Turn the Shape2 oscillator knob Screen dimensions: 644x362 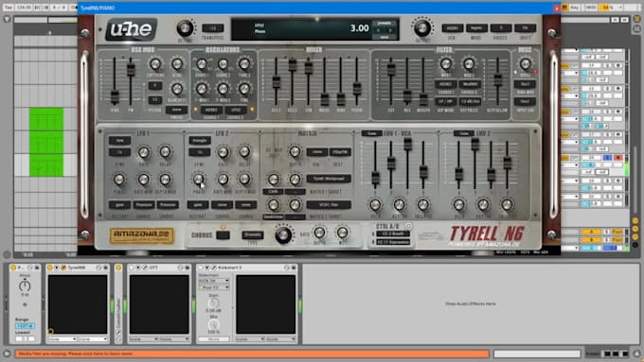click(223, 64)
